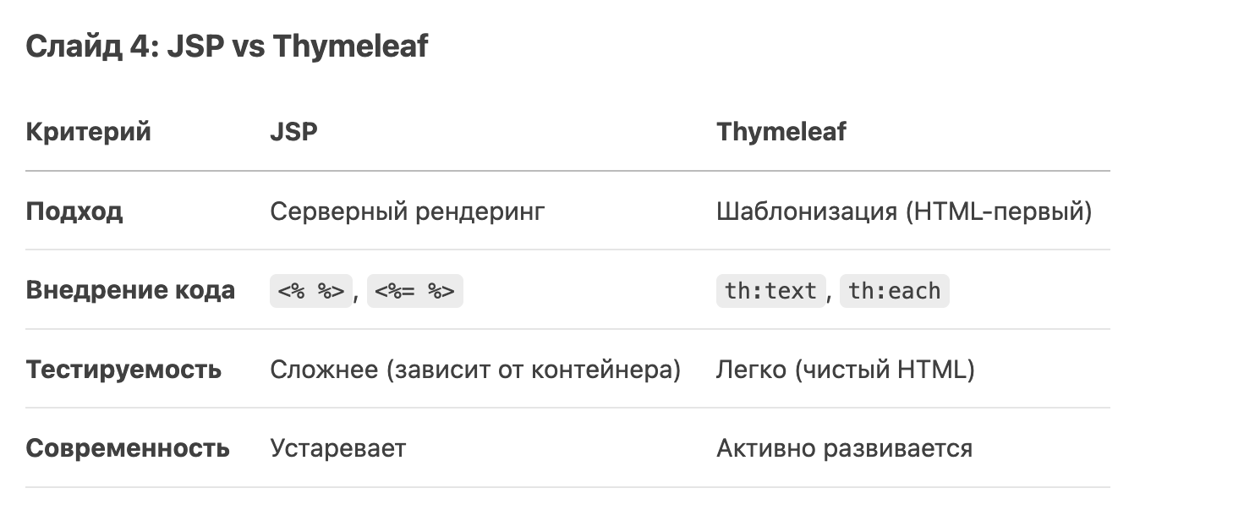
Task: Click the heading 'Слайд 4: JSP vs Thymeleaf'
Action: 227,47
